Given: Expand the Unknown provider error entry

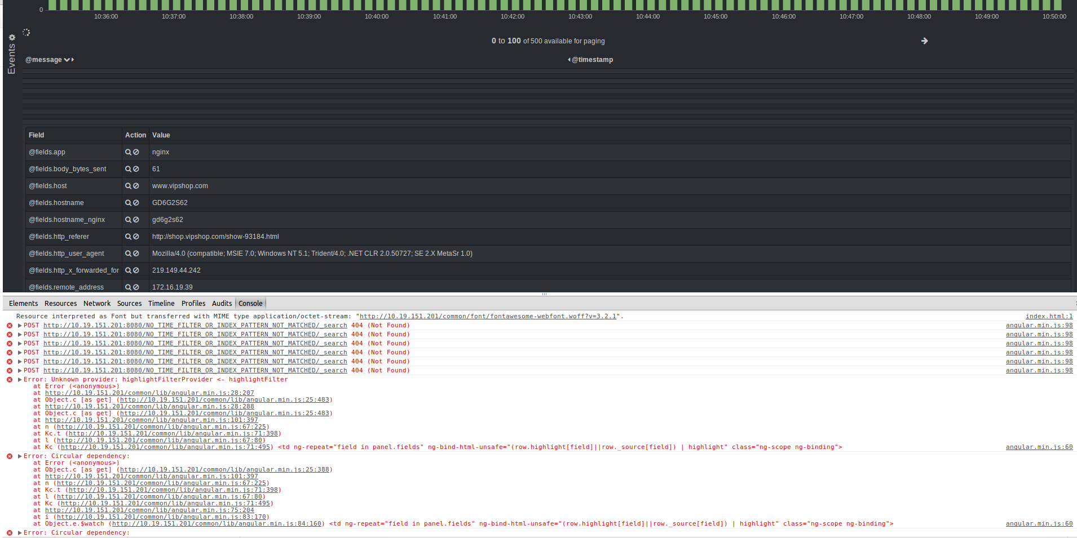Looking at the screenshot, I should click(20, 380).
